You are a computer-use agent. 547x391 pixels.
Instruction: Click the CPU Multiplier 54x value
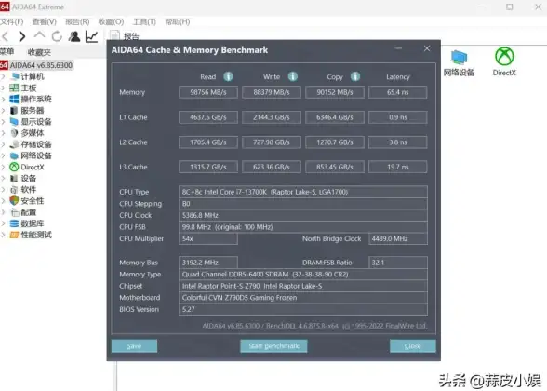[x=208, y=238]
